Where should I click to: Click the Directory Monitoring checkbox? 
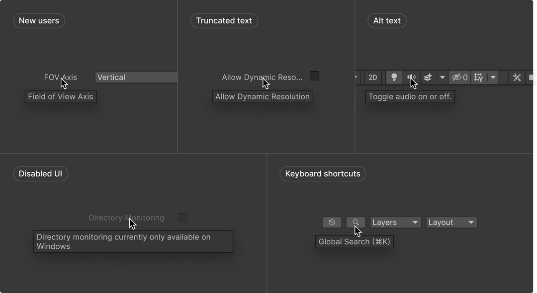tap(182, 218)
